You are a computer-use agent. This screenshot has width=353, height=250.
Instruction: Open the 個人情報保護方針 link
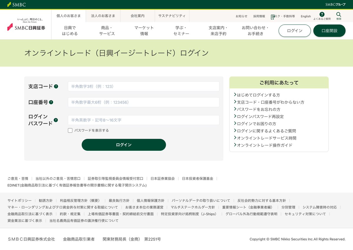pyautogui.click(x=150, y=201)
